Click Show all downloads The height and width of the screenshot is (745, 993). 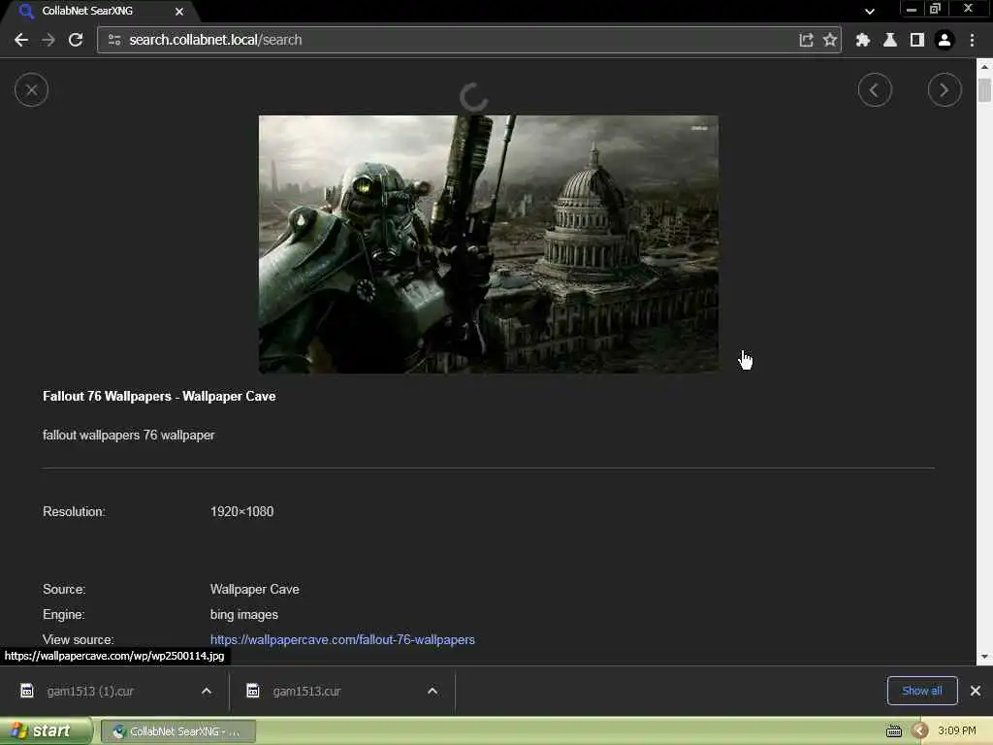922,691
